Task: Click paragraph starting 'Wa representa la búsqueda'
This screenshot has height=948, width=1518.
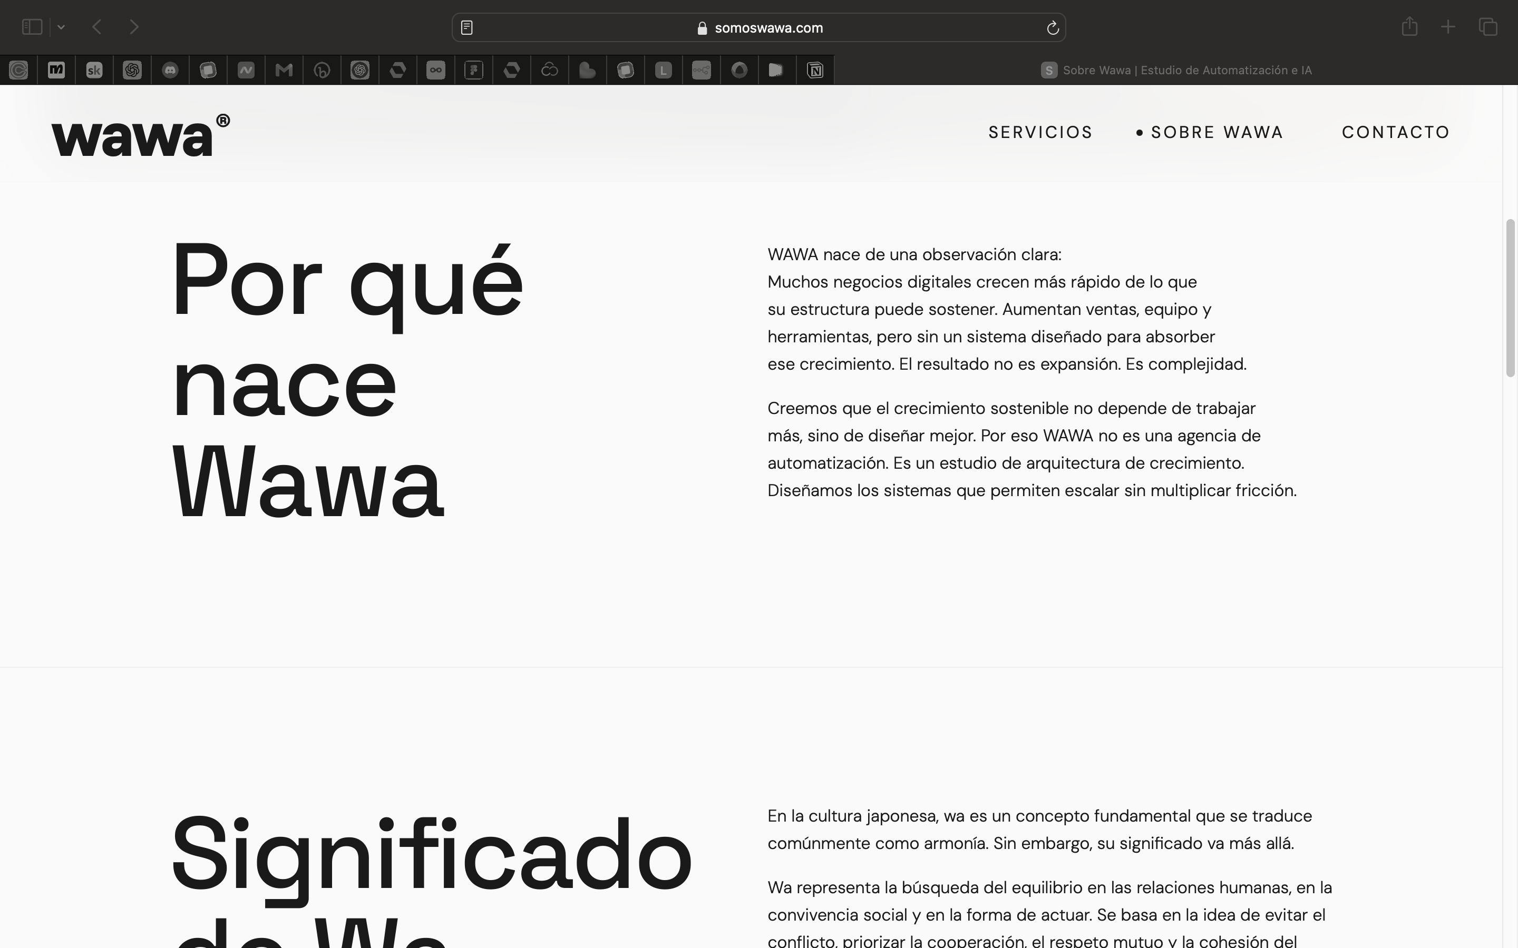Action: pos(1049,914)
